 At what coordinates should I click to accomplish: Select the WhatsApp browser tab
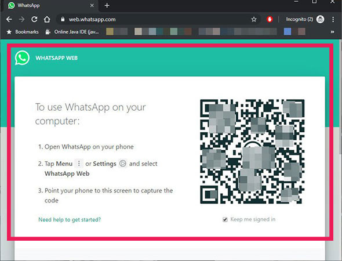(x=50, y=5)
